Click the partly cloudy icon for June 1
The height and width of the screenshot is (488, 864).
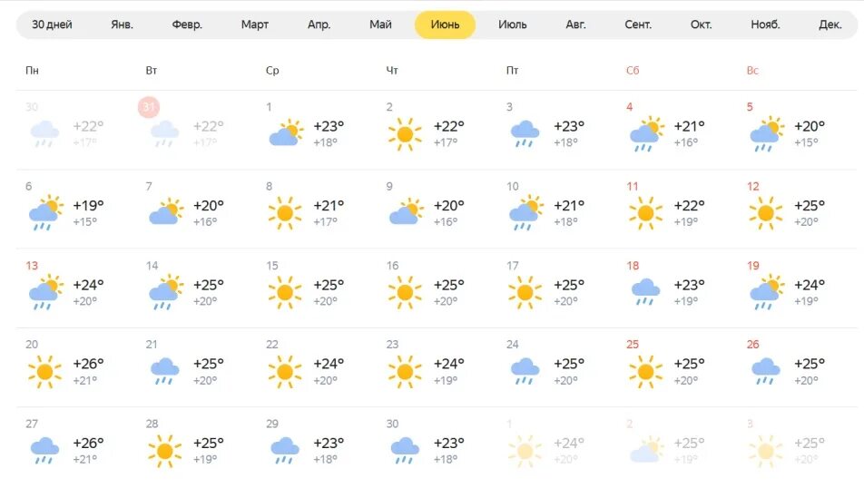point(286,133)
